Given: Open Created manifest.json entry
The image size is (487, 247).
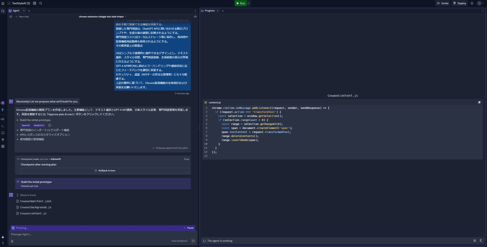Looking at the screenshot, I should point(34,201).
